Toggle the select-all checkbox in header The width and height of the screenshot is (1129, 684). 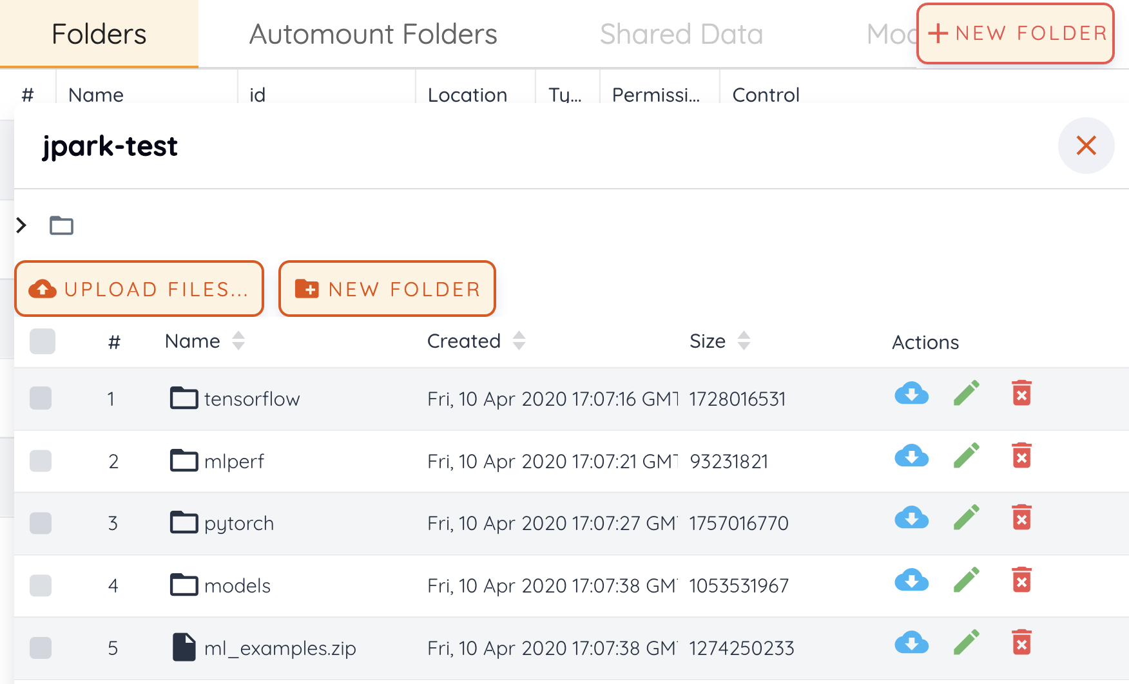(43, 341)
